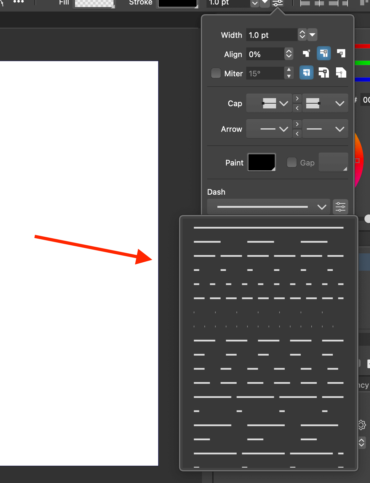Click the Align percentage input field

pos(265,54)
